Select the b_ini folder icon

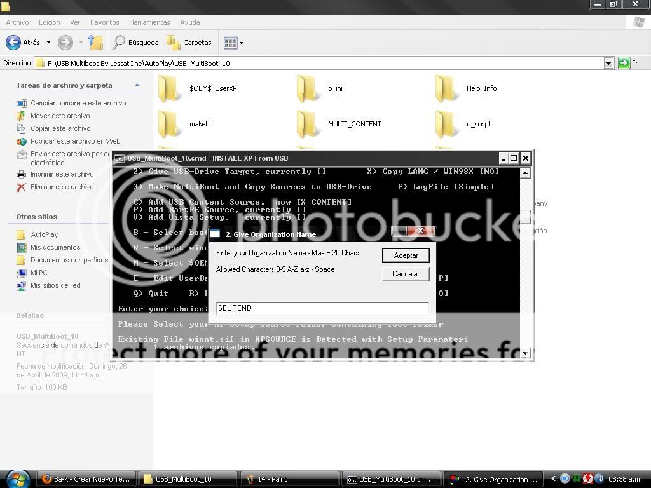308,88
